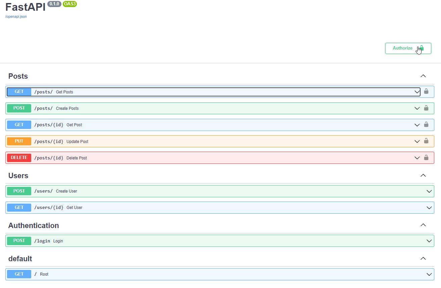This screenshot has height=288, width=441.
Task: Click the padlock inside the Authorize button
Action: [421, 48]
